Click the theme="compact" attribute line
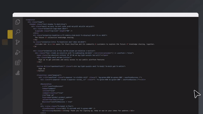The width and height of the screenshot is (203, 114). click(x=49, y=88)
